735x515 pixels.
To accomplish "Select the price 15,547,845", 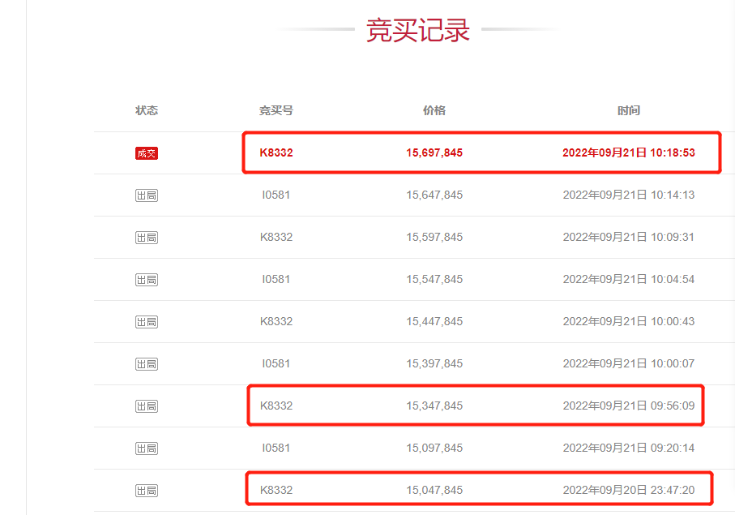I will click(x=434, y=280).
